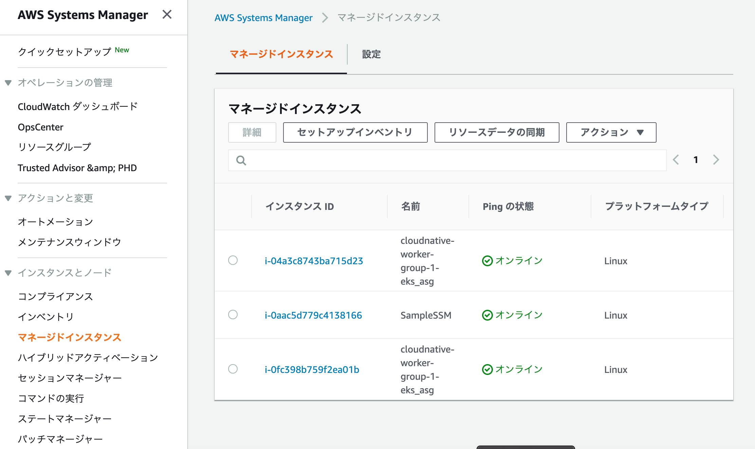Select the マネージドインスタンス tab
The height and width of the screenshot is (449, 755).
coord(281,54)
